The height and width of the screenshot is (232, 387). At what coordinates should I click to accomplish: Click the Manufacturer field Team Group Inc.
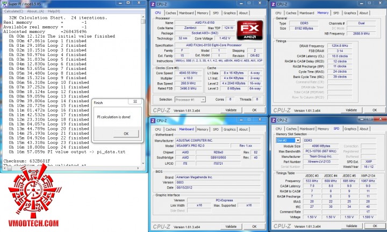click(x=321, y=157)
